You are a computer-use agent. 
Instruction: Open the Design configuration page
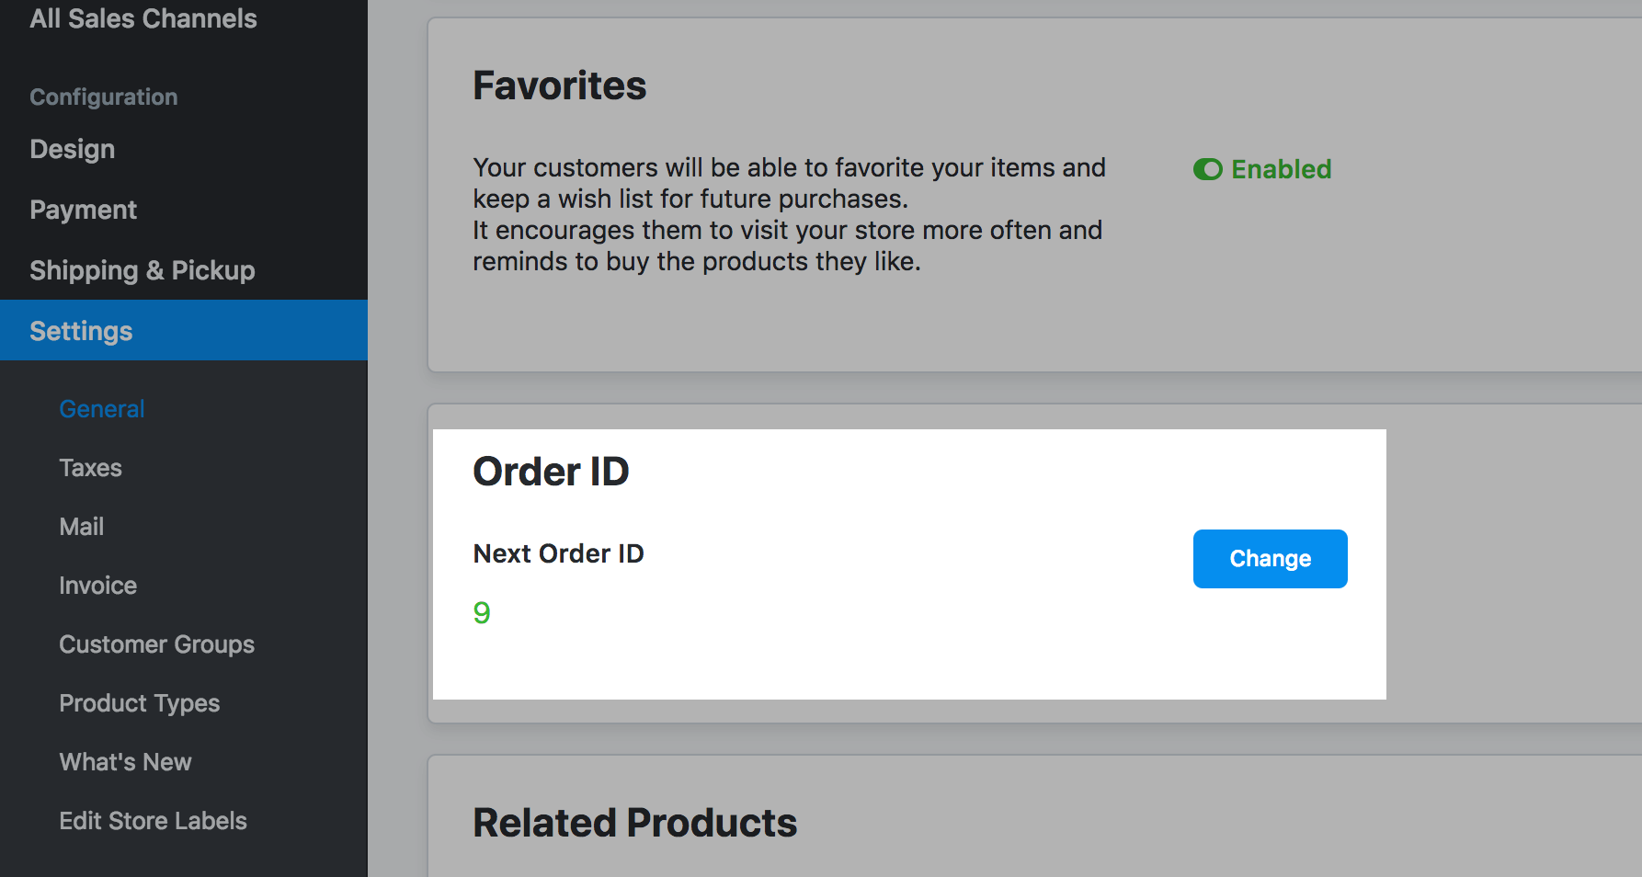[73, 149]
